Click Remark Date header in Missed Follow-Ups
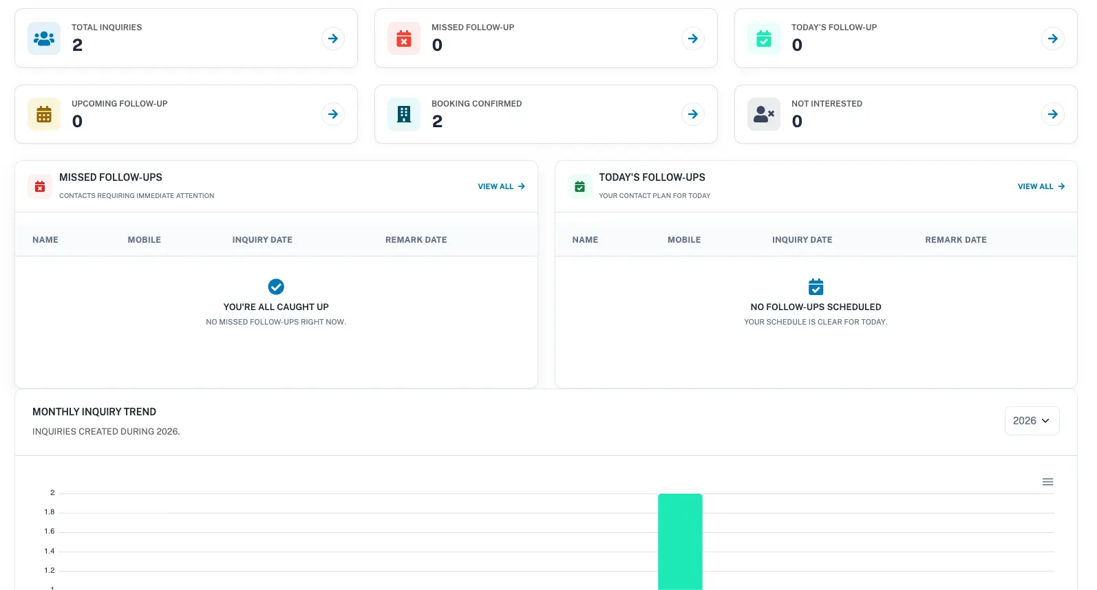1097x590 pixels. [416, 240]
